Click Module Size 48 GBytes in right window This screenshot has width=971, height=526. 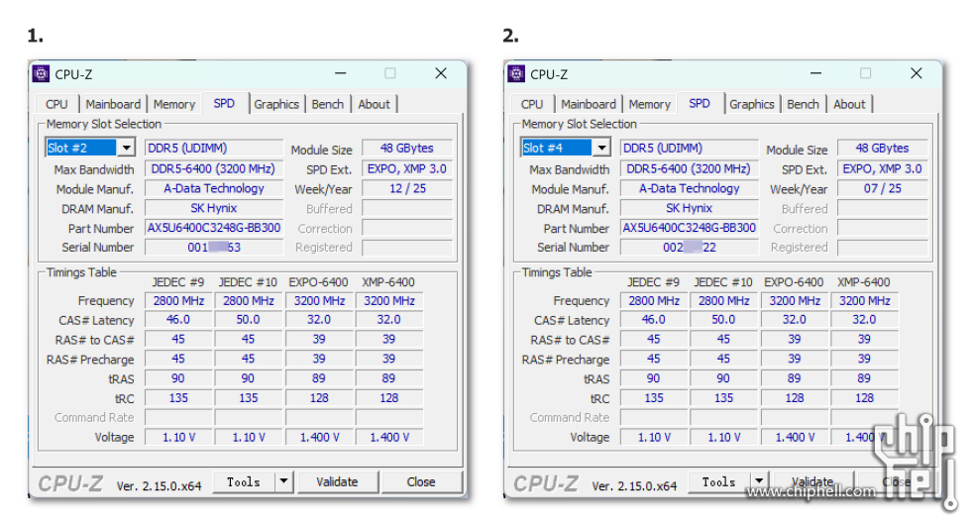(x=883, y=148)
